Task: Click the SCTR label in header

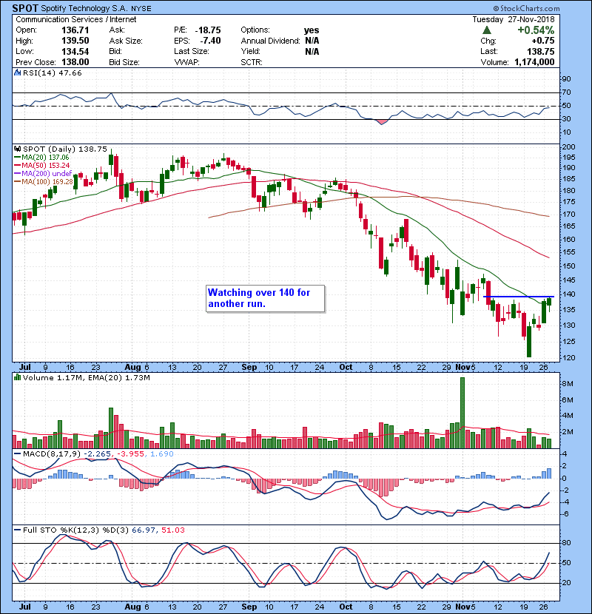Action: (x=252, y=62)
